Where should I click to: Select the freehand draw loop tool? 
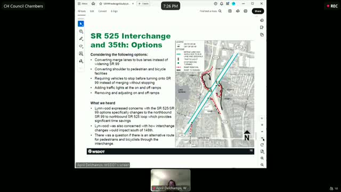(x=81, y=46)
